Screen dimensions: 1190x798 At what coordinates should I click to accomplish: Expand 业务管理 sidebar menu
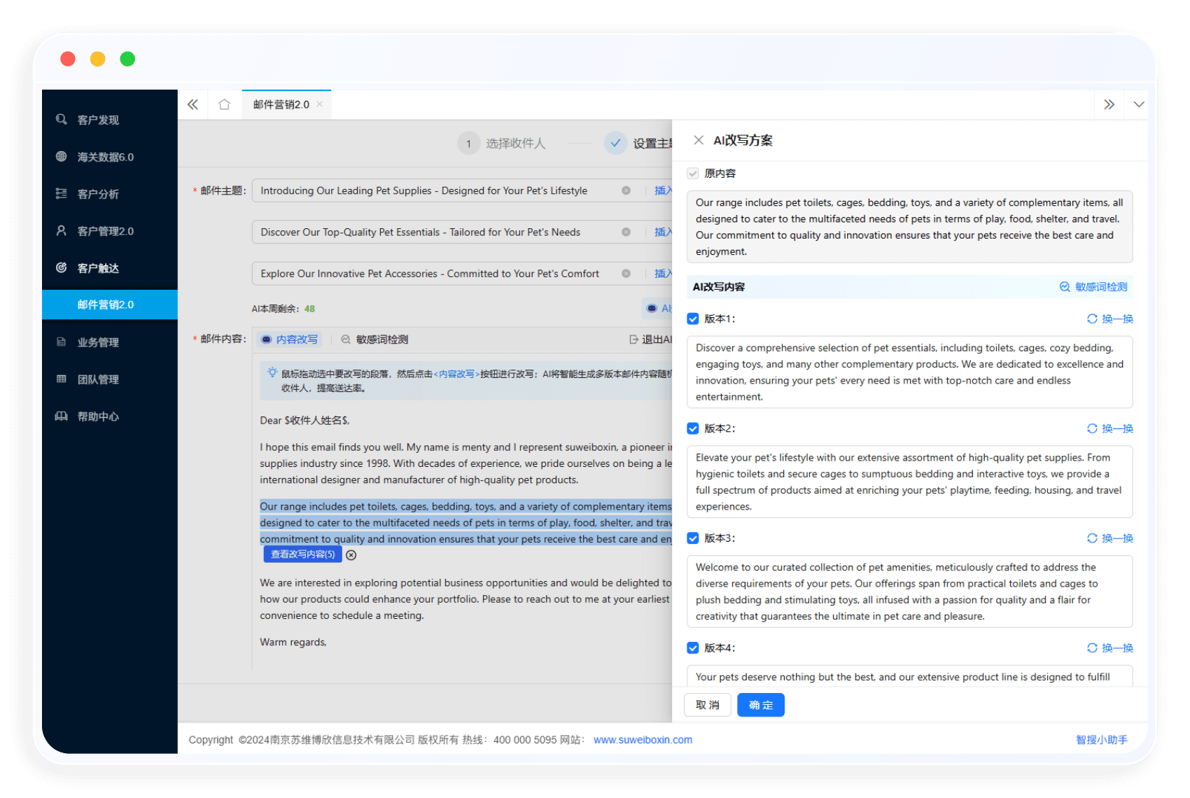(x=98, y=342)
